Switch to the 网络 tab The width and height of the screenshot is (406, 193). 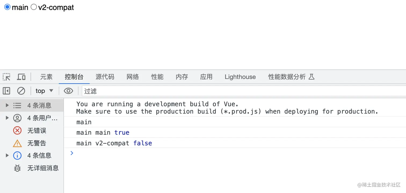click(133, 77)
